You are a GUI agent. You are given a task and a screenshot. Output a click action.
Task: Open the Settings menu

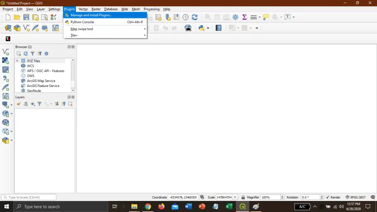54,9
